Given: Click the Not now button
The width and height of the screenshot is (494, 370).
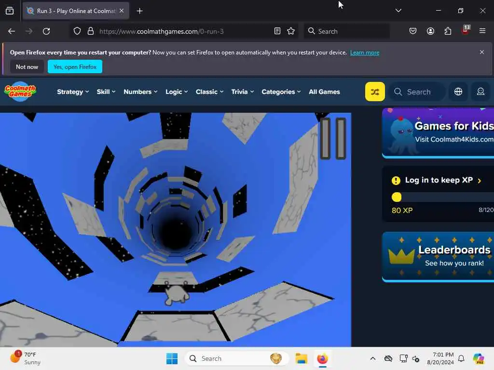Looking at the screenshot, I should tap(27, 66).
